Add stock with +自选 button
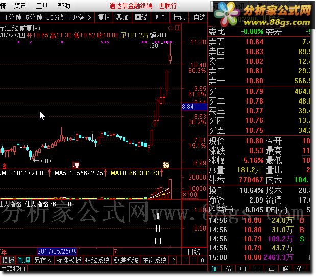This screenshot has width=316, height=277. (198, 18)
